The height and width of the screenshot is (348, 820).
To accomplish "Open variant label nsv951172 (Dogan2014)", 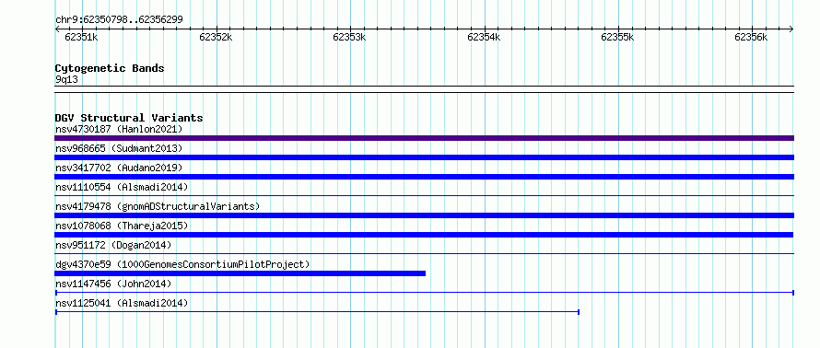I will (113, 245).
